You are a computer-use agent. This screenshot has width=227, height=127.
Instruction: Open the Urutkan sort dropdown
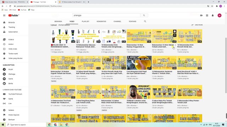tap(197, 25)
